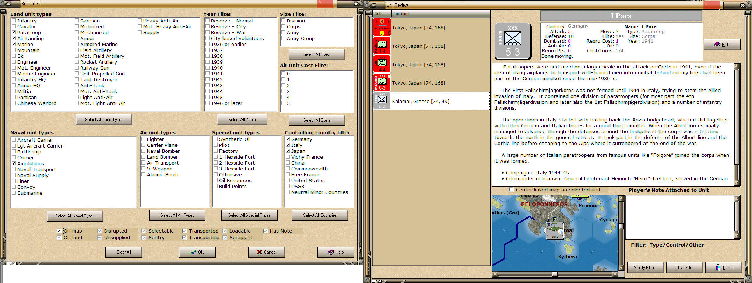The width and height of the screenshot is (752, 283).
Task: Select the 4-4 unit counter in list
Action: pyautogui.click(x=382, y=64)
